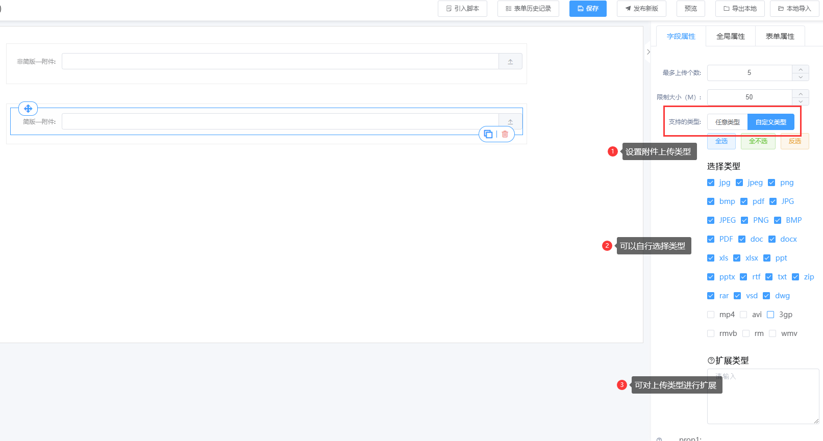Uncheck the uppercase PNG checkbox
This screenshot has width=823, height=441.
744,220
